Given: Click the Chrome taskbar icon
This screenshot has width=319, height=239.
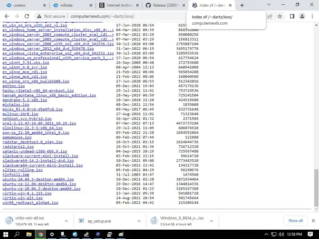Looking at the screenshot, I should tap(40, 234).
